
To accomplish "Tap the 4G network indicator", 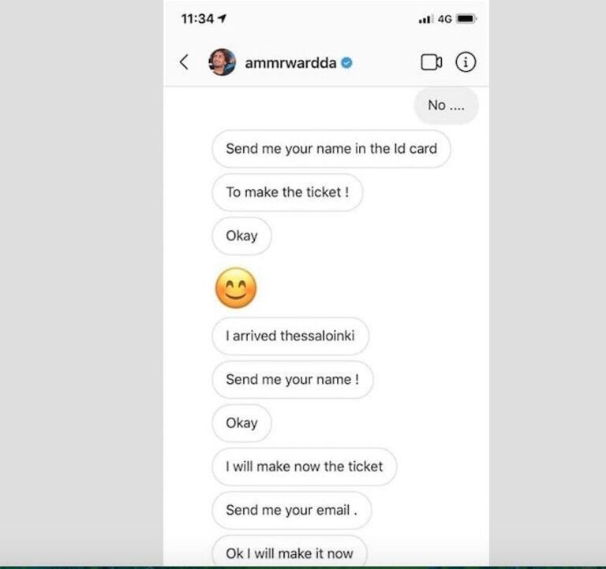I will coord(444,19).
